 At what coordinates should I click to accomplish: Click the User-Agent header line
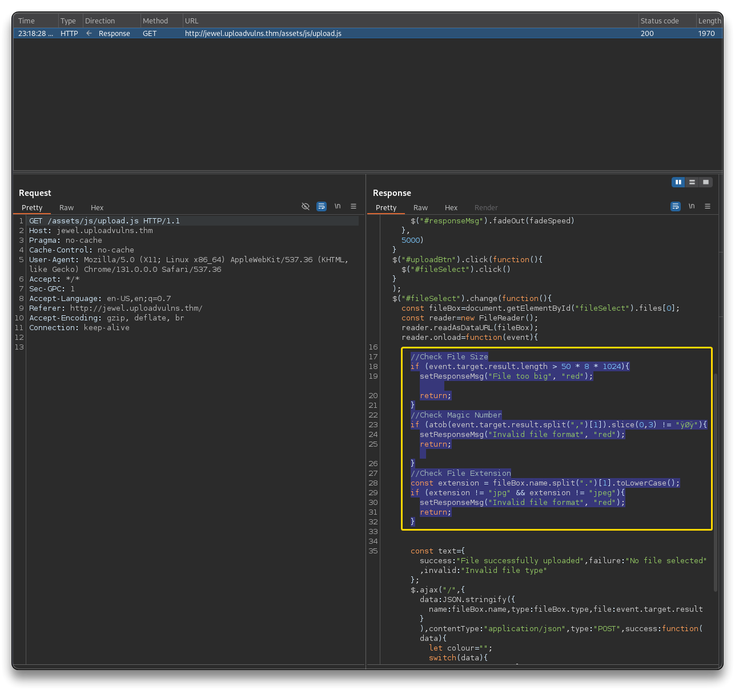pyautogui.click(x=189, y=264)
